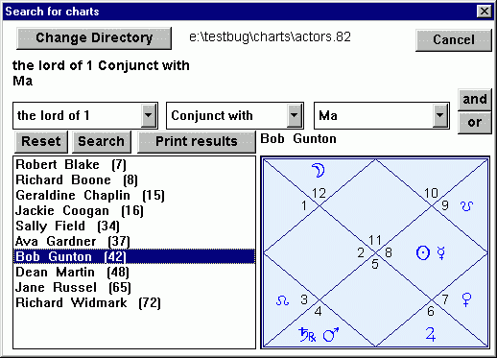Click the Bob Gunton label above chart
Image resolution: width=497 pixels, height=358 pixels.
[x=298, y=139]
